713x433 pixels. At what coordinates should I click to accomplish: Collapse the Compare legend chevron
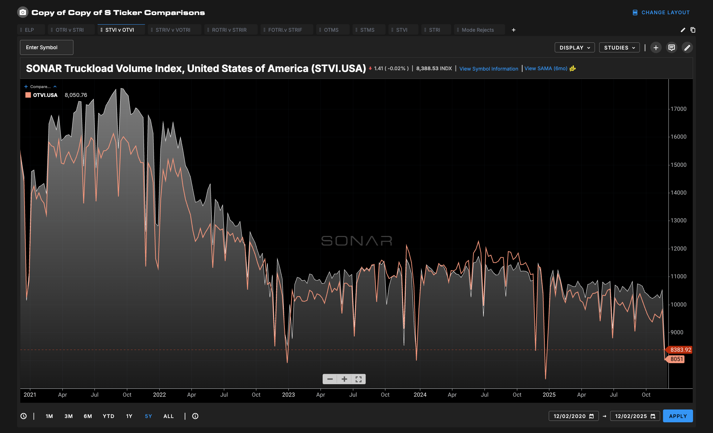click(55, 87)
